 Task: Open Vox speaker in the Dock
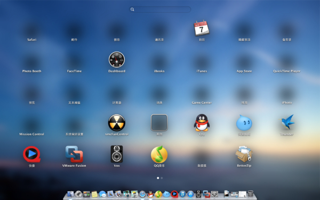click(x=198, y=194)
